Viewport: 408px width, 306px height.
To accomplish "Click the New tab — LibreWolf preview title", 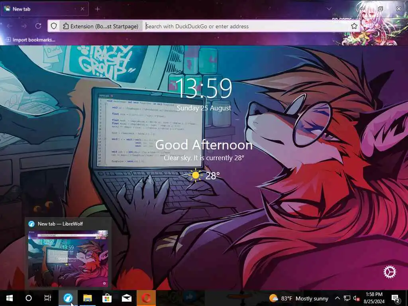I will (60, 224).
